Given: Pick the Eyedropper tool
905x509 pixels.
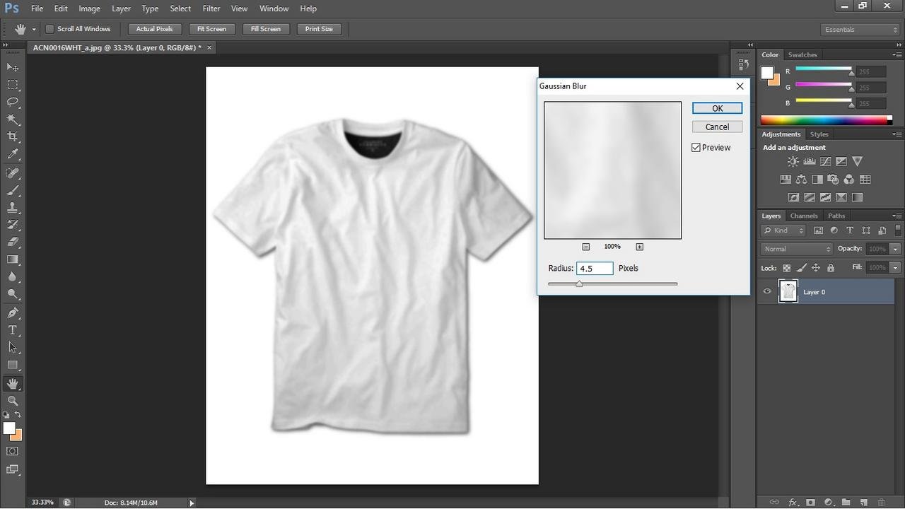Looking at the screenshot, I should pos(13,154).
